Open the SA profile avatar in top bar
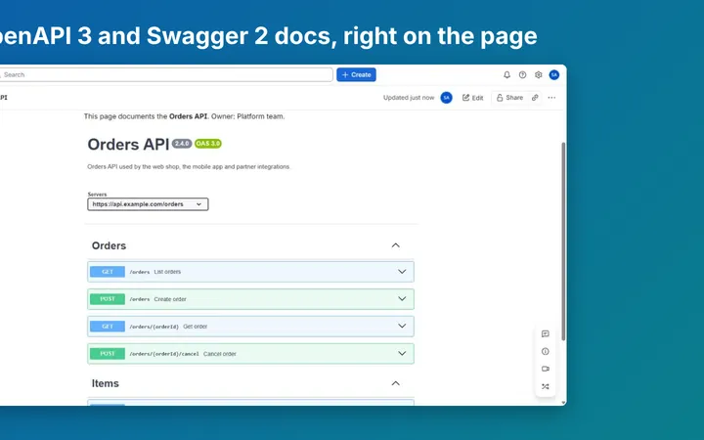 pos(554,75)
